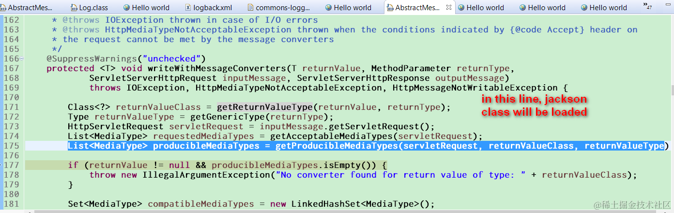The width and height of the screenshot is (674, 213).
Task: Click line number 181 in the ruler
Action: point(11,204)
